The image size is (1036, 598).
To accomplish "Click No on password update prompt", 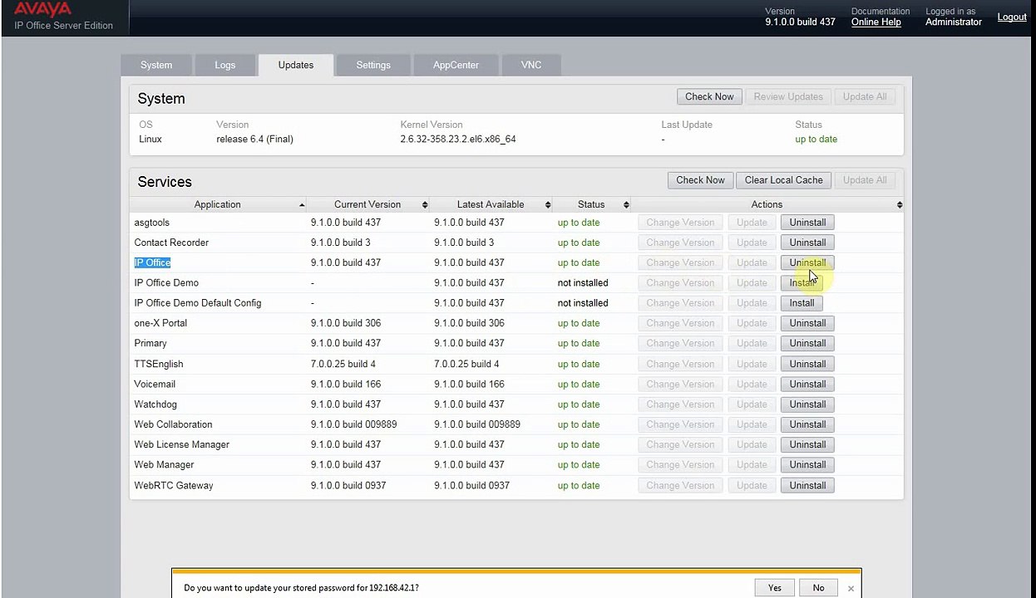I will (818, 588).
